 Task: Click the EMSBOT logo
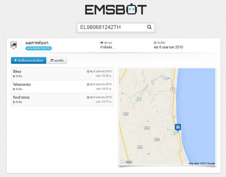point(116,9)
